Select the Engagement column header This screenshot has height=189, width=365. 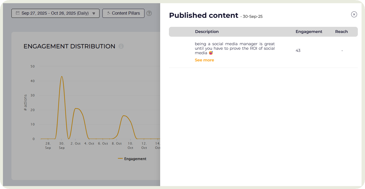coord(309,32)
